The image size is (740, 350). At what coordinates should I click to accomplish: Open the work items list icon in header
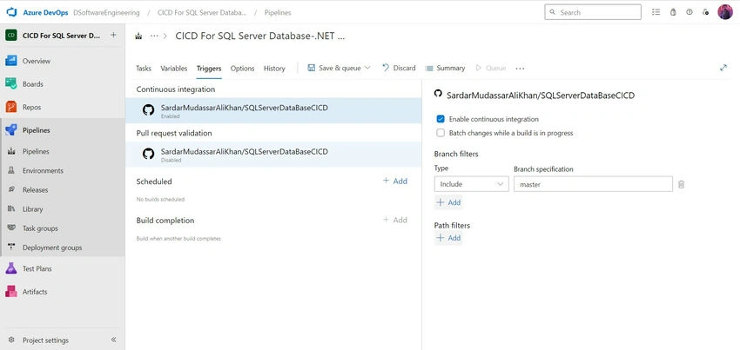[x=656, y=12]
